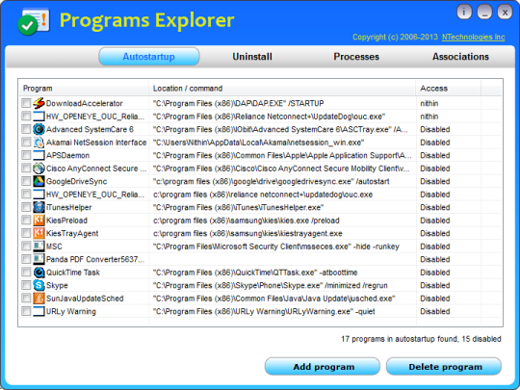Tick the DownloadAccelerator checkbox
Screen dimensions: 520x390
point(26,103)
